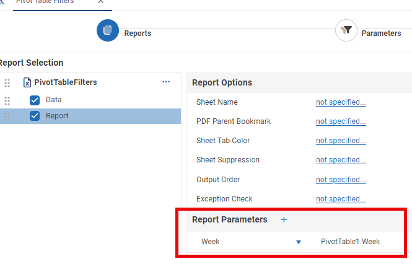Click 'not specified' link for Sheet Tab Color

341,141
